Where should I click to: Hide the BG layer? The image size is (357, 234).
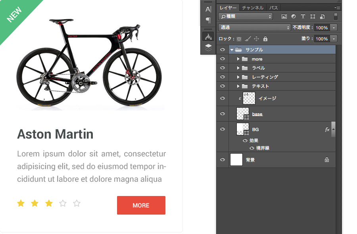[223, 129]
